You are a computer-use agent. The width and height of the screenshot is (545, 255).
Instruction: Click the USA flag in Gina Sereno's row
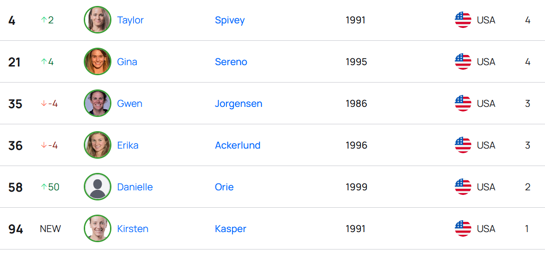click(x=463, y=61)
